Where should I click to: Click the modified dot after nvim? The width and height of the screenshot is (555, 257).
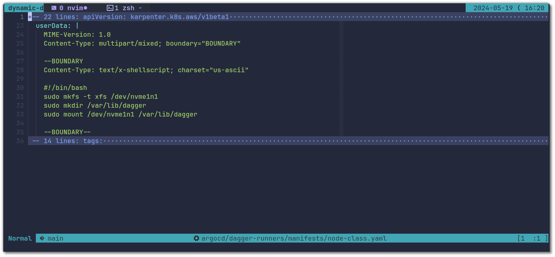(x=85, y=8)
